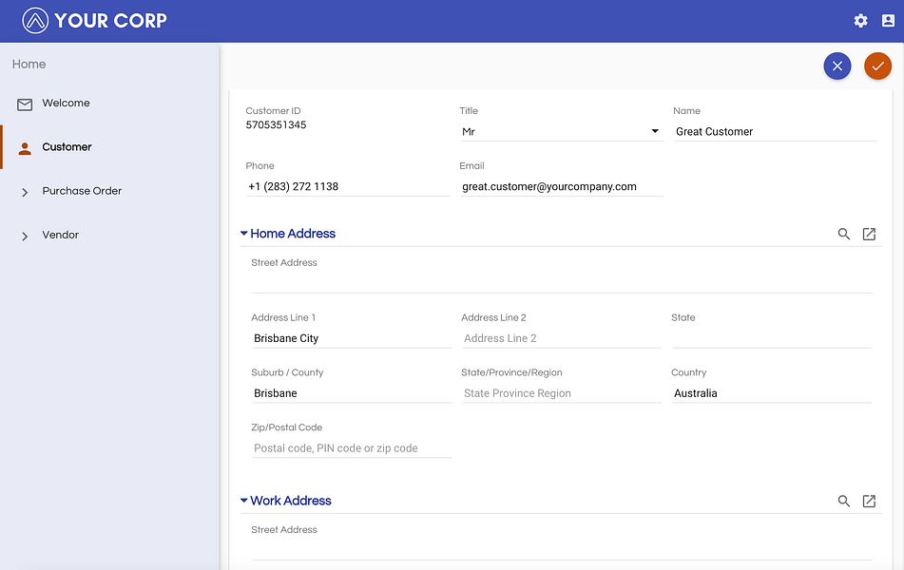
Task: Expand the Vendor menu chevron
Action: 25,236
